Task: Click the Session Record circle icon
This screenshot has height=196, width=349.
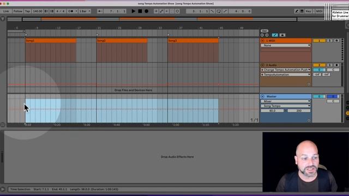Action: point(177,11)
